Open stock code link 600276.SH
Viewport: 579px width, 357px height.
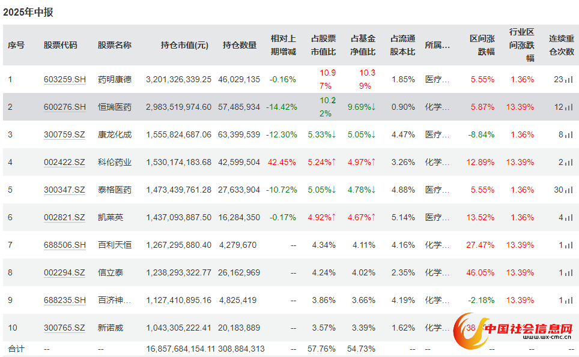click(65, 107)
